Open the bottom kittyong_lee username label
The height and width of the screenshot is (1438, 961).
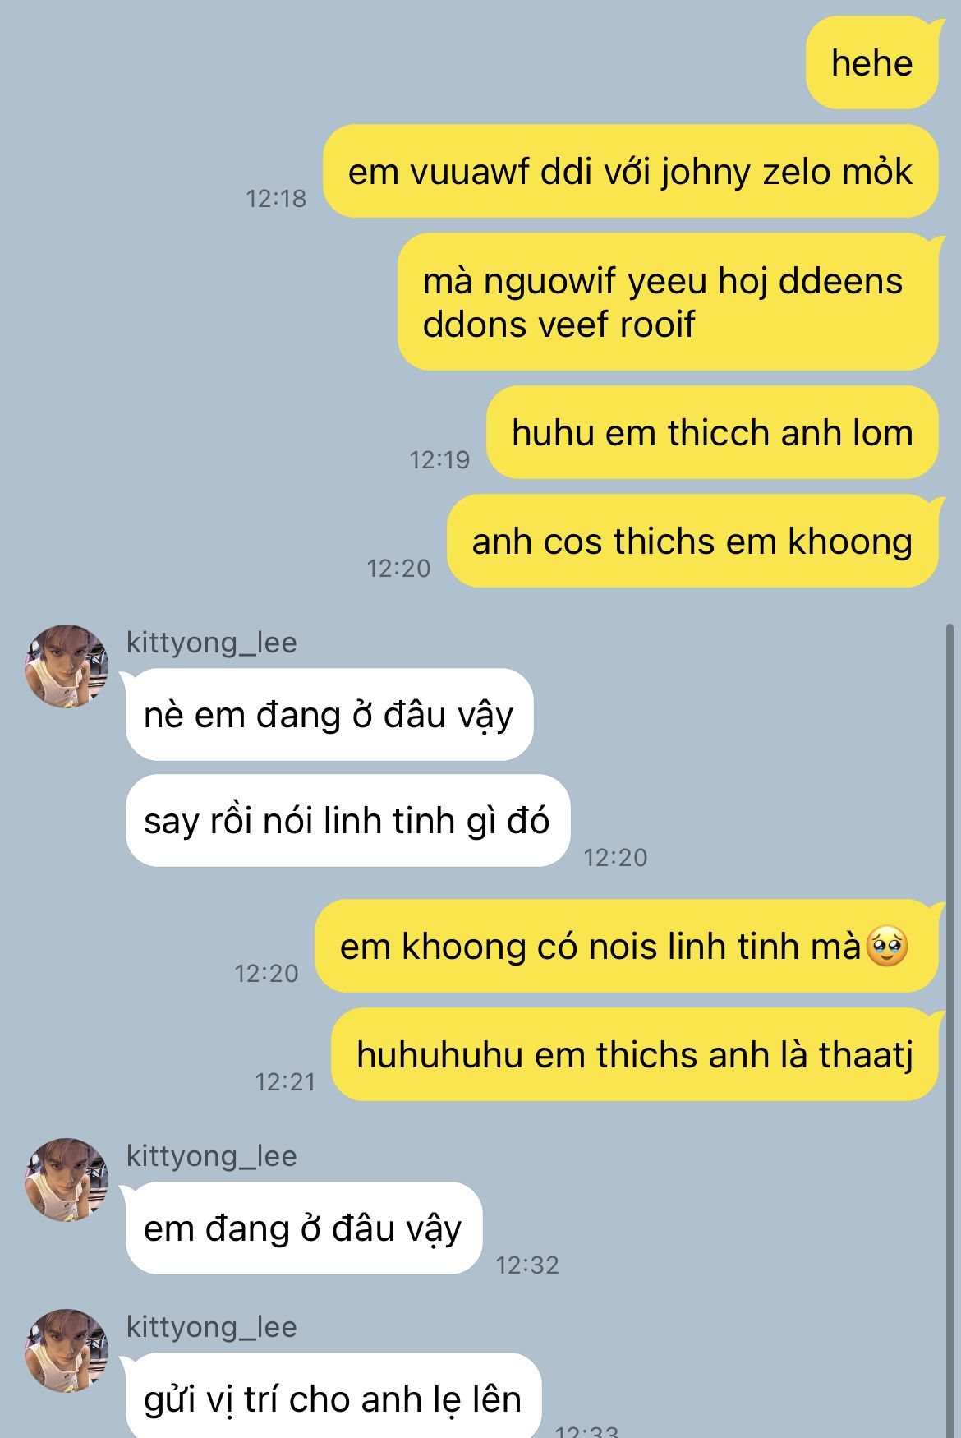pyautogui.click(x=212, y=1327)
